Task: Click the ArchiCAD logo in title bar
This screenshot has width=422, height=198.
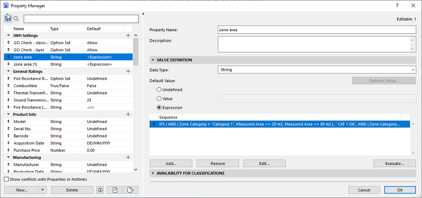Action: click(x=5, y=5)
